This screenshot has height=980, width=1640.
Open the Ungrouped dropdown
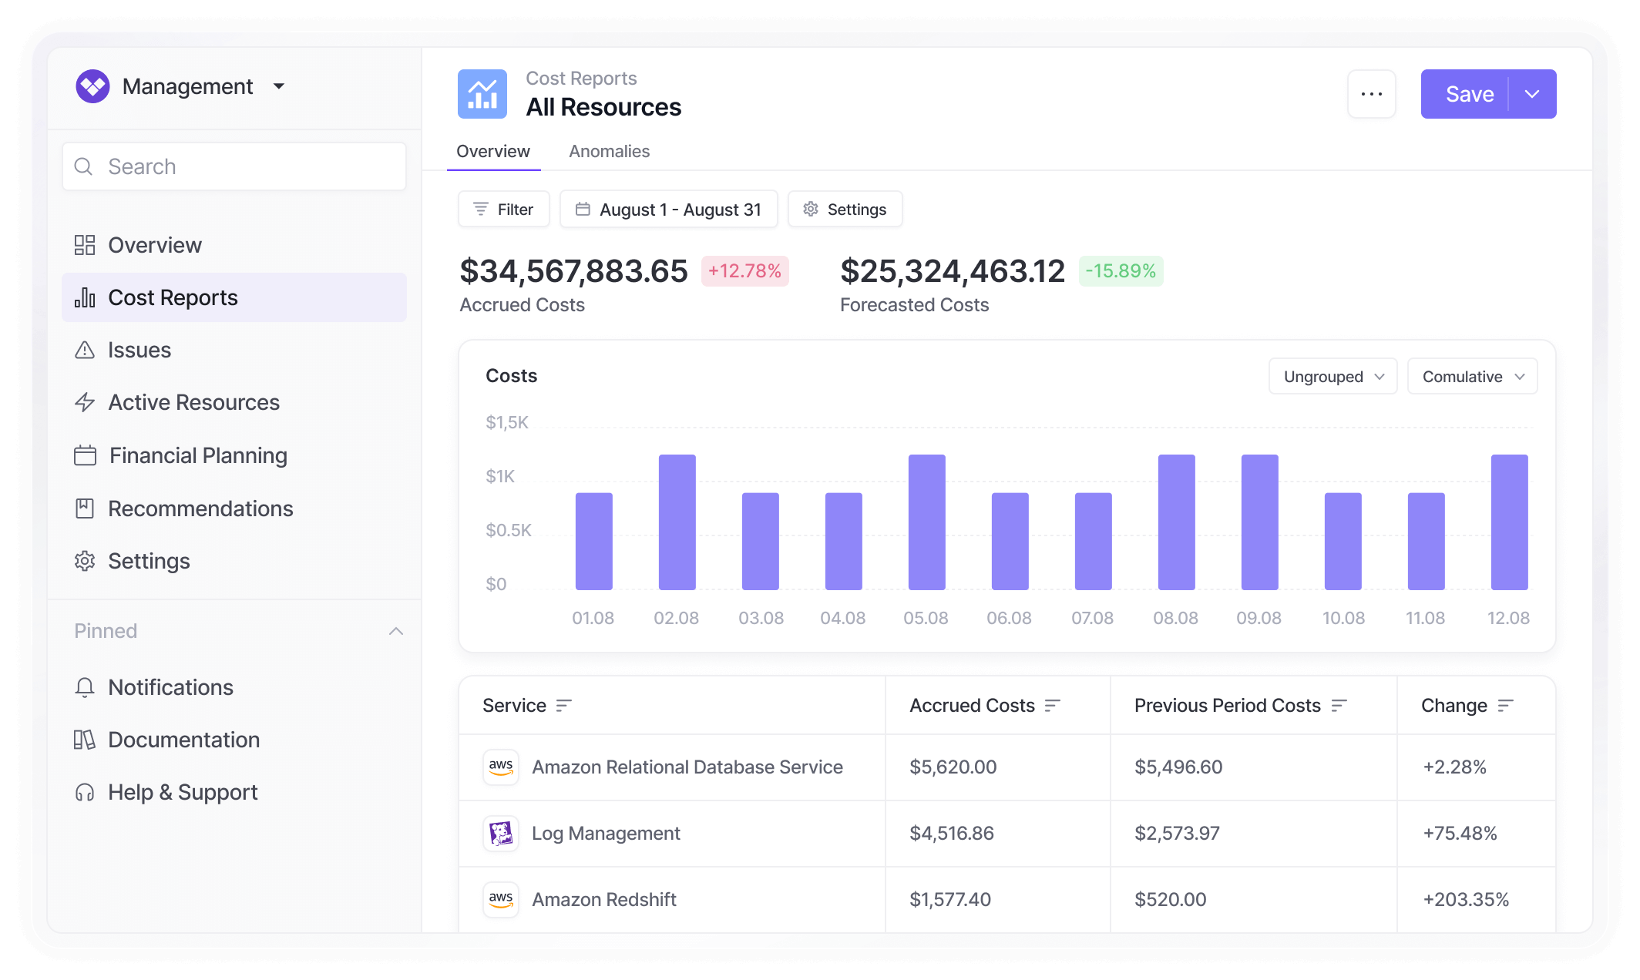click(1332, 377)
